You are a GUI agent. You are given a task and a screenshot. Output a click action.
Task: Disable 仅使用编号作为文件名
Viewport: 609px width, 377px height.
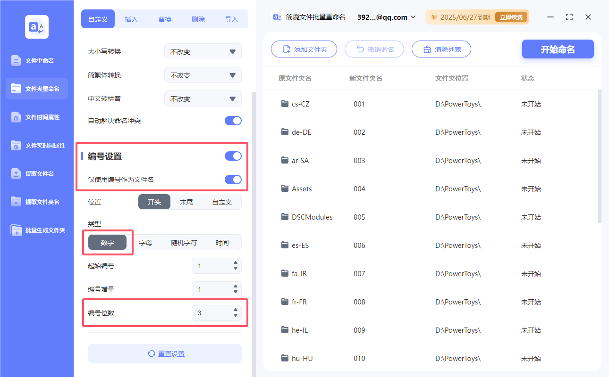click(x=233, y=180)
